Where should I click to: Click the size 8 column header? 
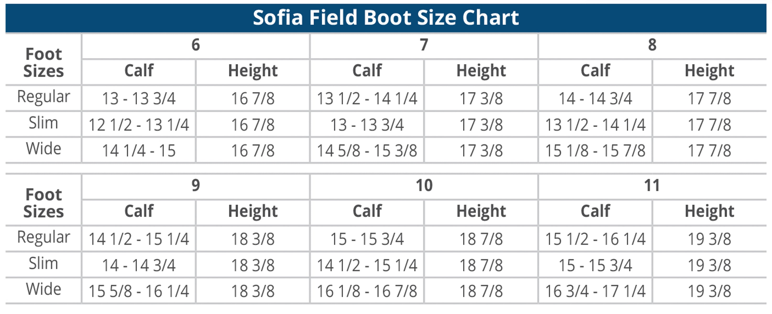[652, 45]
